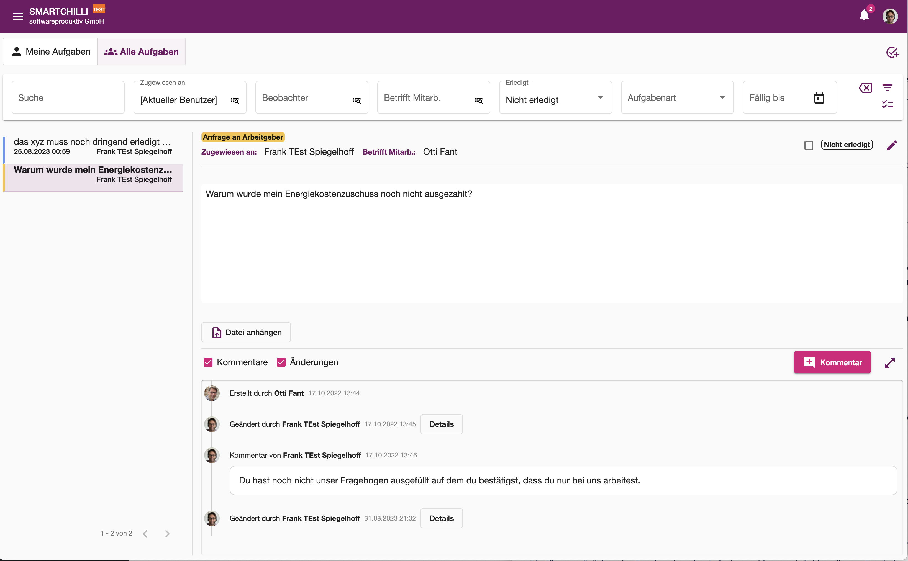Edit the task with the pencil icon
The image size is (908, 561).
891,145
